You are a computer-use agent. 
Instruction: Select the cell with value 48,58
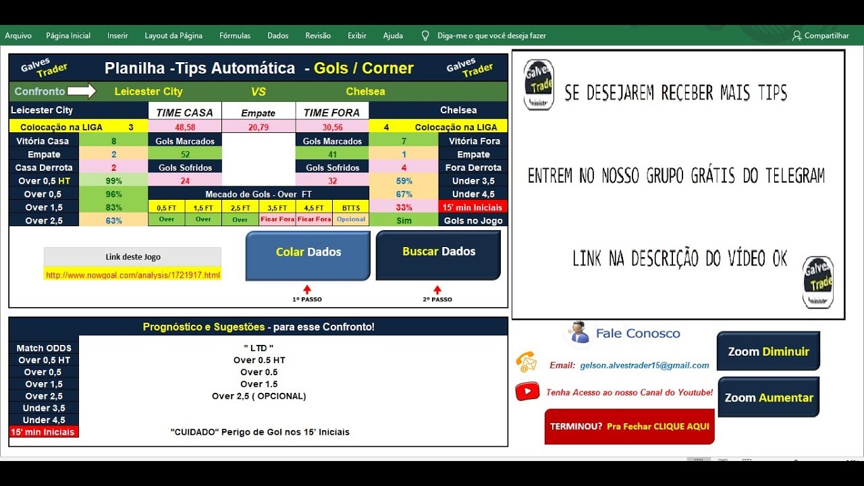click(x=185, y=128)
